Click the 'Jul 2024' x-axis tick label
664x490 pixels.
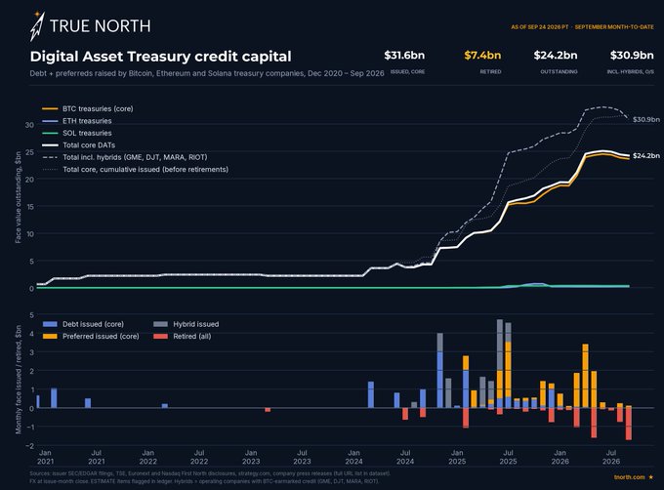coord(405,457)
